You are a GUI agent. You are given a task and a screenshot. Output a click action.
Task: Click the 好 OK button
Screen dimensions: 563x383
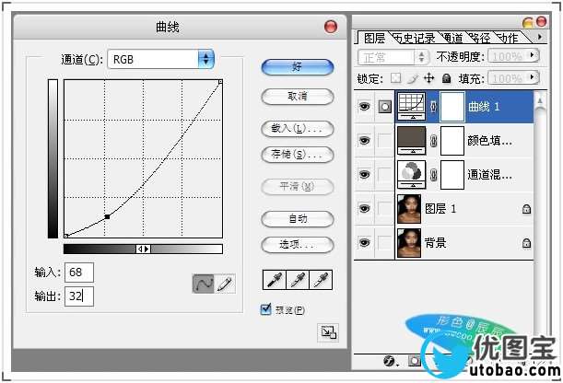pyautogui.click(x=298, y=67)
